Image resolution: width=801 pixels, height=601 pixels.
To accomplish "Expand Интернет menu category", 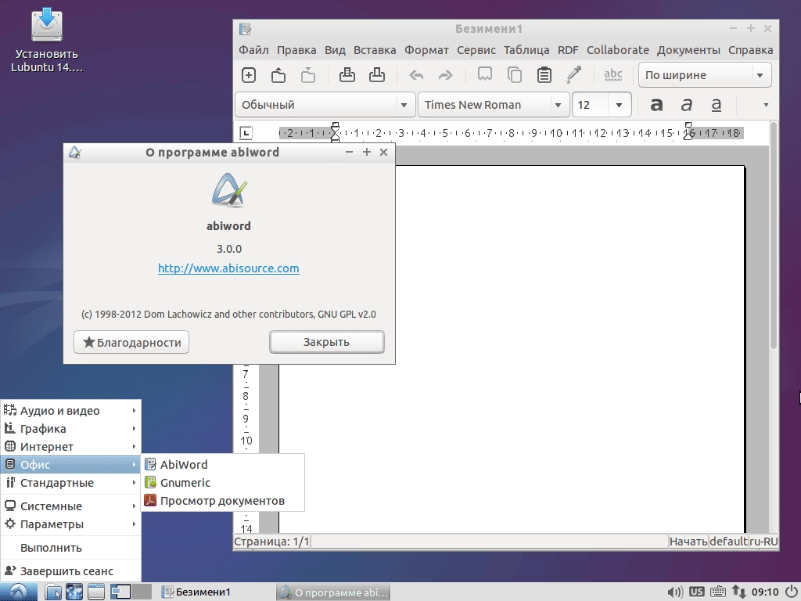I will [70, 446].
